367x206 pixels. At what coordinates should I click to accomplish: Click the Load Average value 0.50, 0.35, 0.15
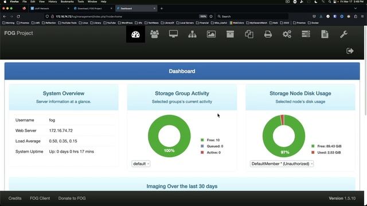point(63,141)
